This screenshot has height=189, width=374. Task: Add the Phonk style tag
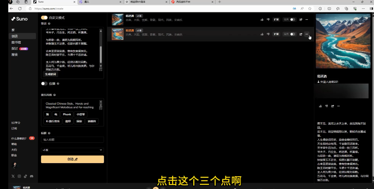coord(67,114)
